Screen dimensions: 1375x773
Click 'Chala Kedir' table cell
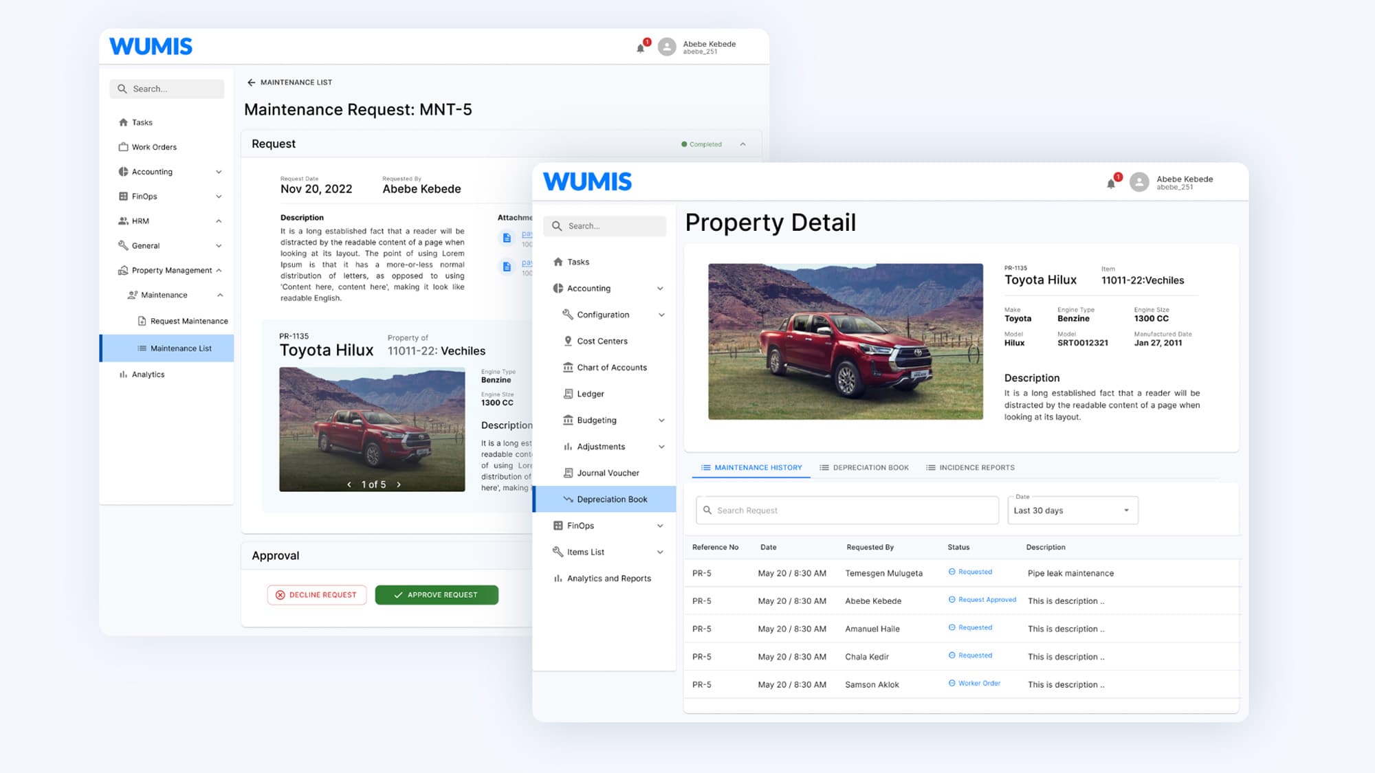(x=867, y=658)
